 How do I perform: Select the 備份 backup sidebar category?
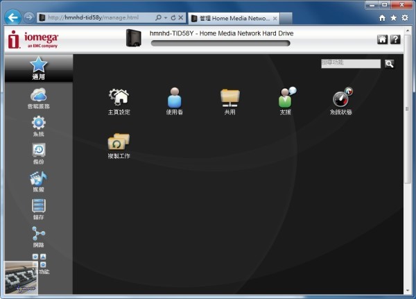(x=39, y=154)
